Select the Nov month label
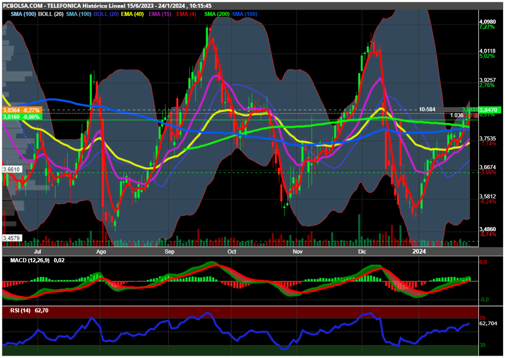 [x=298, y=251]
